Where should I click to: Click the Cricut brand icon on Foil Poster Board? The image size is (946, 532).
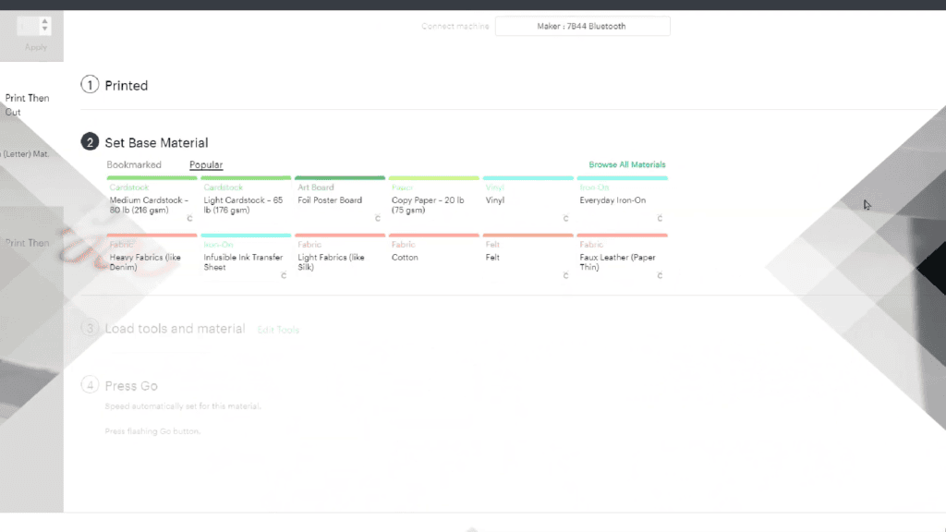pos(378,218)
